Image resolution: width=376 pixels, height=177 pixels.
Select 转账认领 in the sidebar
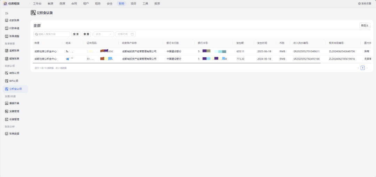point(14,73)
